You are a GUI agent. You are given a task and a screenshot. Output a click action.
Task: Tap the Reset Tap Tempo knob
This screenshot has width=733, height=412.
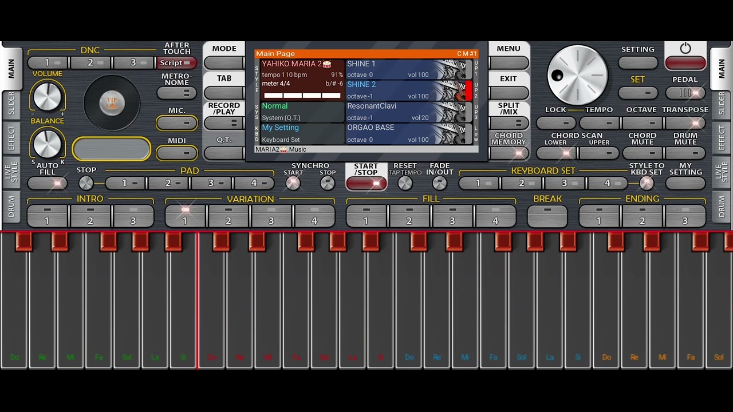(405, 183)
